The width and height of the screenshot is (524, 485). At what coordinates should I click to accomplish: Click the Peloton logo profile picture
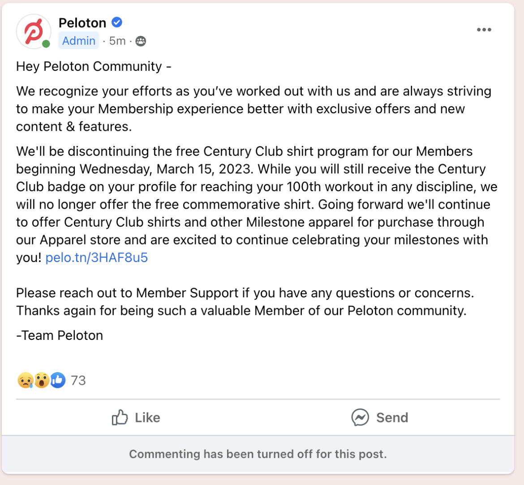(x=34, y=31)
